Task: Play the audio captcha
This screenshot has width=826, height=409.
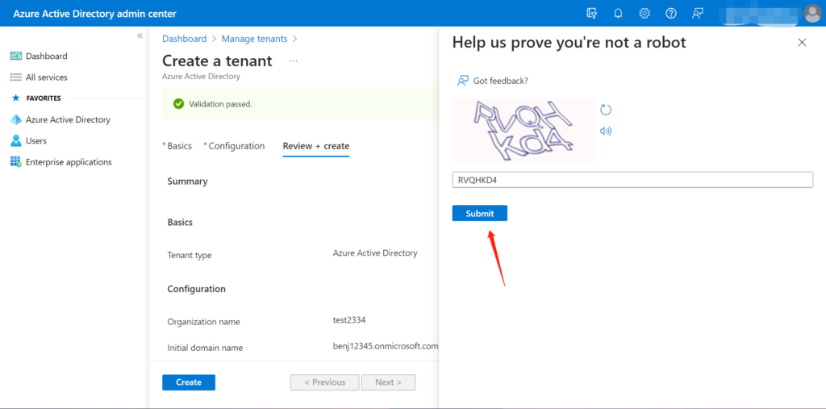Action: (606, 131)
